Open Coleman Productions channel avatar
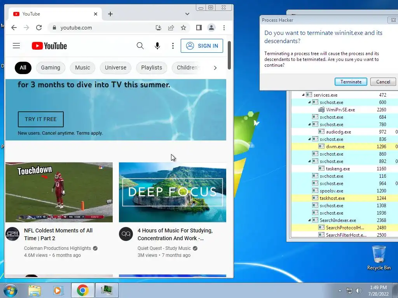Image resolution: width=398 pixels, height=298 pixels. click(x=12, y=234)
